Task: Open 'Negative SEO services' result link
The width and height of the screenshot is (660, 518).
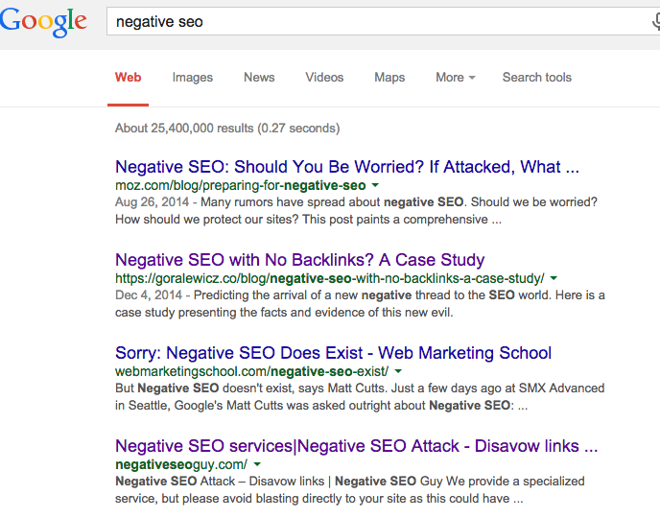Action: [356, 446]
